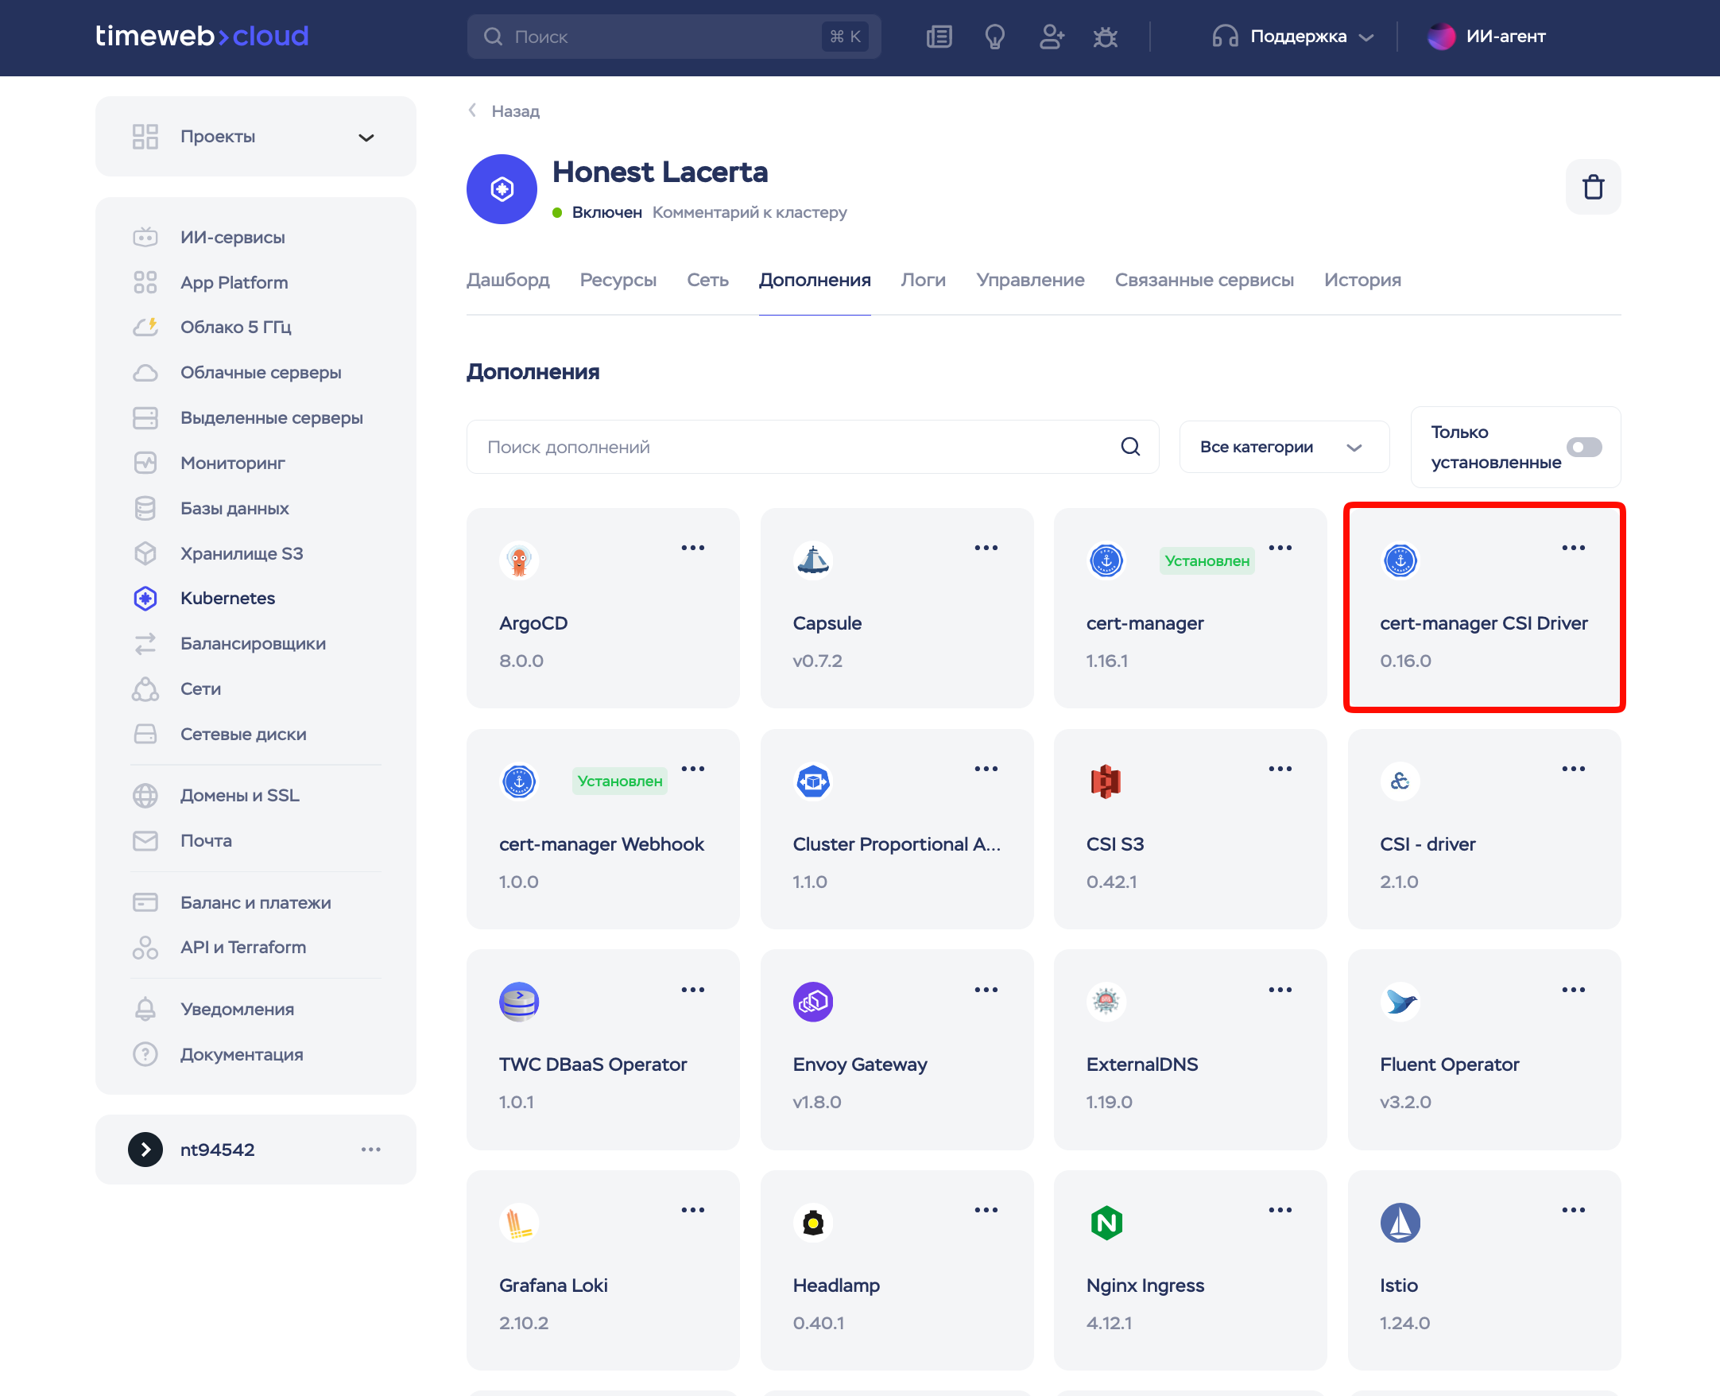Viewport: 1720px width, 1396px height.
Task: Click the Fluent Operator bird icon
Action: 1400,1002
